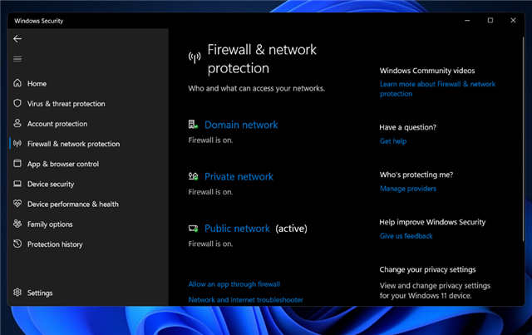
Task: Click the Settings gear icon
Action: tap(17, 293)
